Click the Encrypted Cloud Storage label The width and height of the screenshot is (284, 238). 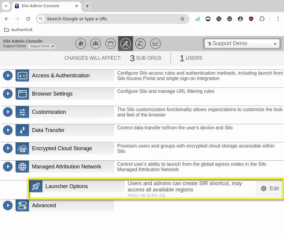[62, 148]
